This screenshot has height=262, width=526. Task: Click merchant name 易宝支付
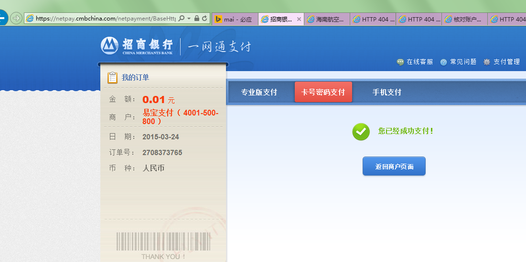181,117
